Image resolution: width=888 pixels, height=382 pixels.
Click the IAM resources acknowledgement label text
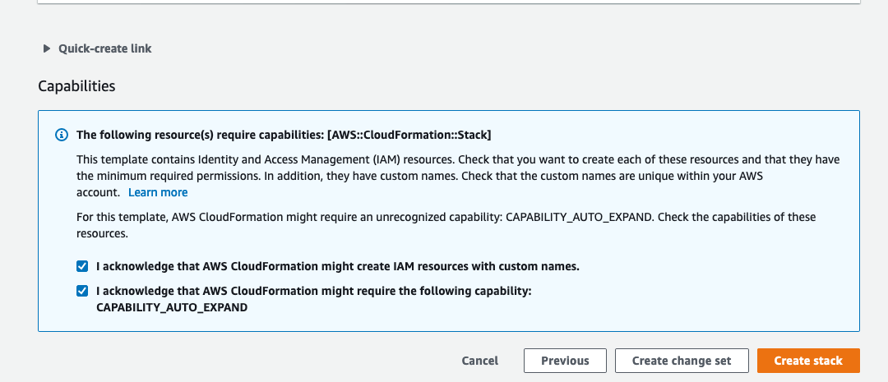click(338, 266)
